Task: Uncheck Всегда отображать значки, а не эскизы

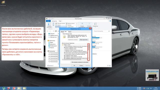Action: pyautogui.click(x=64, y=47)
